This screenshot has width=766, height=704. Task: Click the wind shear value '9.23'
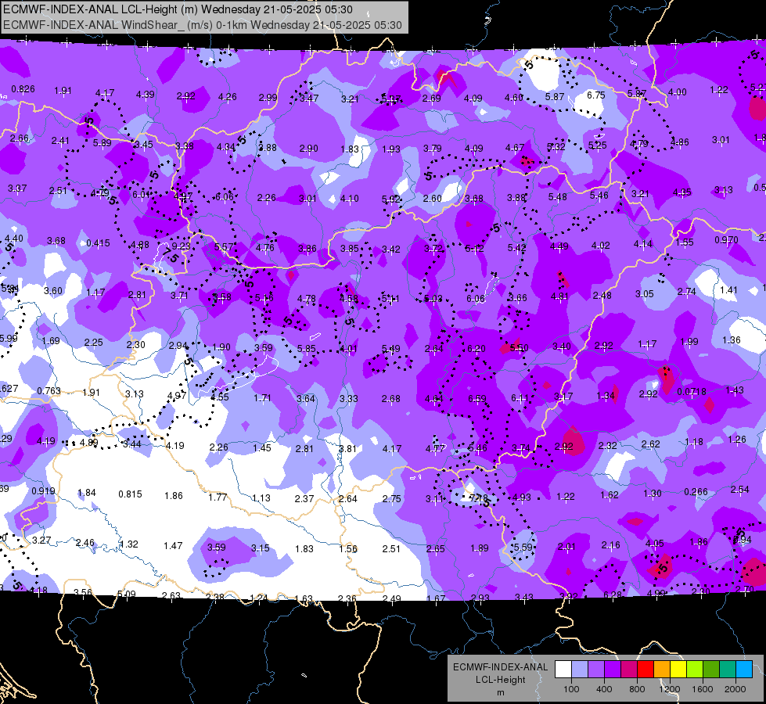pos(181,246)
